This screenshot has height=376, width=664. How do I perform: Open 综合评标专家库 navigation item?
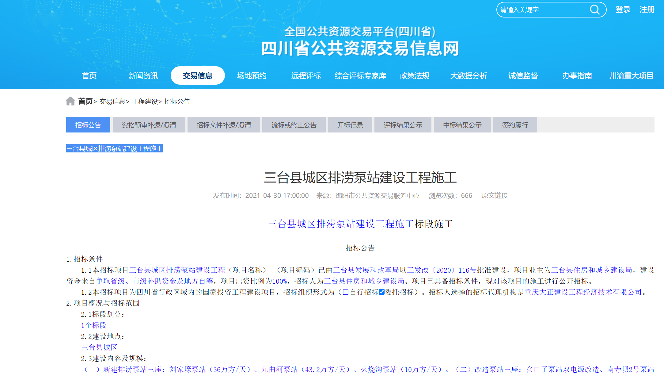pos(360,75)
